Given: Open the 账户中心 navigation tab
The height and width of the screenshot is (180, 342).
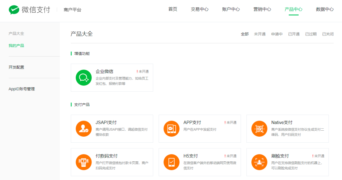Looking at the screenshot, I should (231, 9).
